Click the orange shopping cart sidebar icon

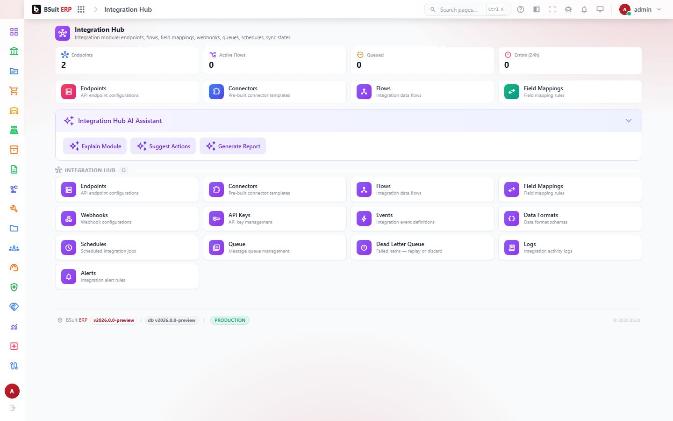tap(14, 91)
